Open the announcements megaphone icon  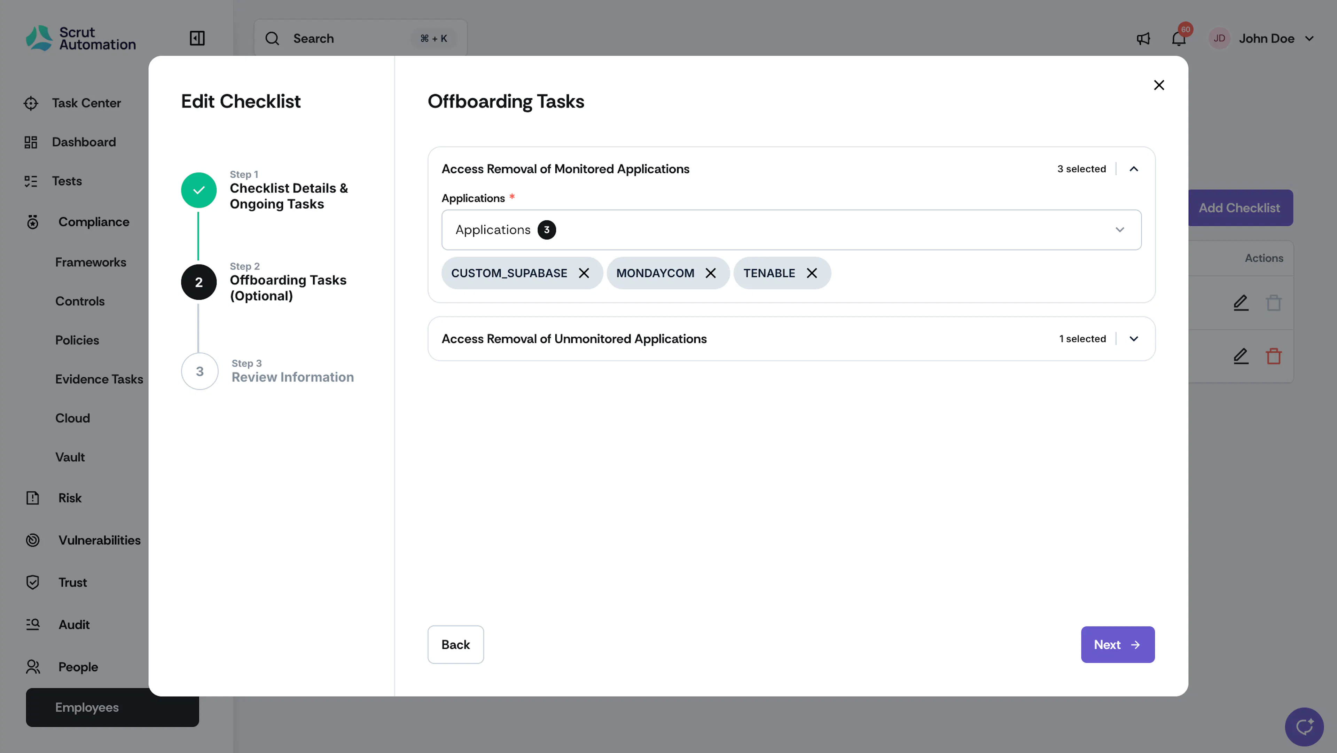1143,38
